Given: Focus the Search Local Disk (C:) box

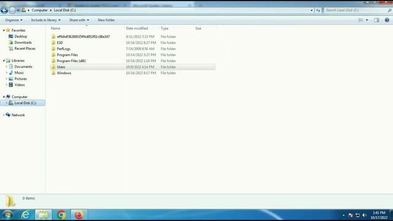Looking at the screenshot, I should pos(356,10).
